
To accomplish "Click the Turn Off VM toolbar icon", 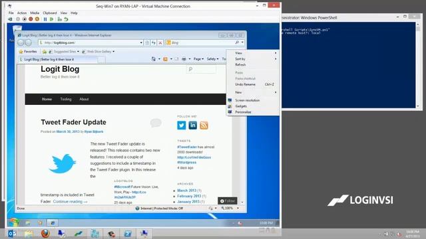I will (24, 19).
